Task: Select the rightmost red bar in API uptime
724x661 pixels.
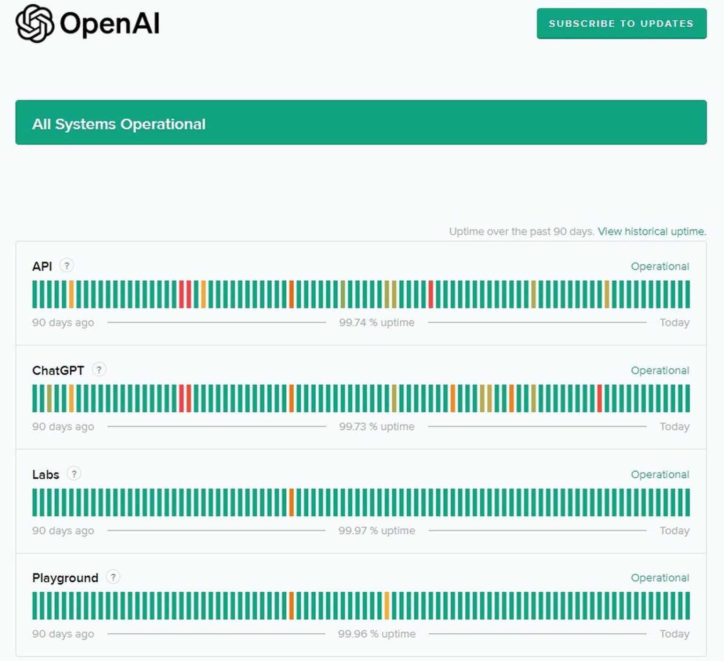Action: coord(430,294)
